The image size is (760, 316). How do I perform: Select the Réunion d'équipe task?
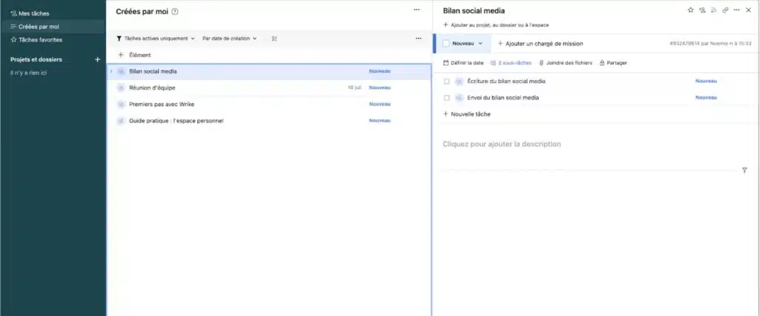[x=151, y=88]
